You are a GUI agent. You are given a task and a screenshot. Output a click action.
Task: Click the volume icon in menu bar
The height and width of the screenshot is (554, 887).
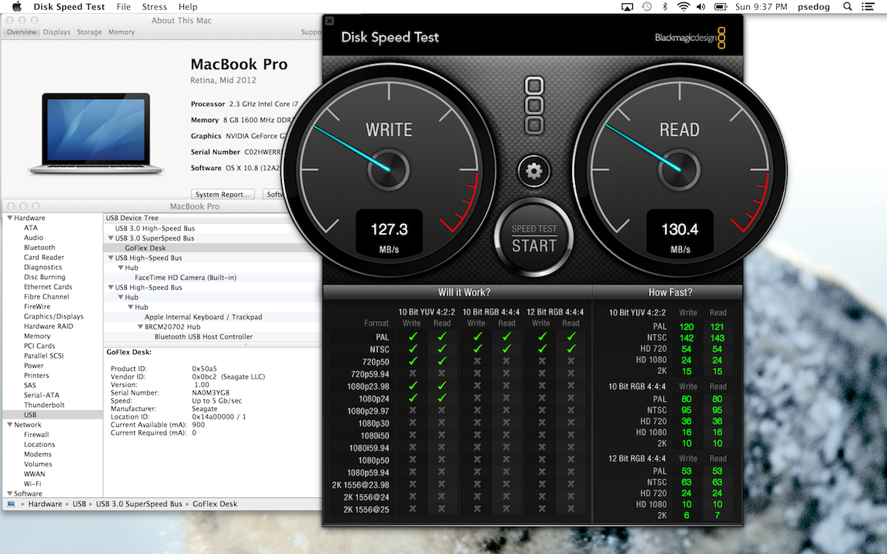pos(701,7)
